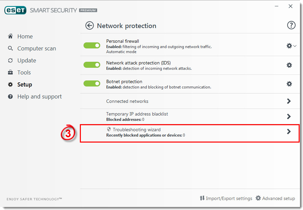Viewport: 303px width, 210px height.
Task: Open Botnet protection gear settings
Action: point(289,84)
